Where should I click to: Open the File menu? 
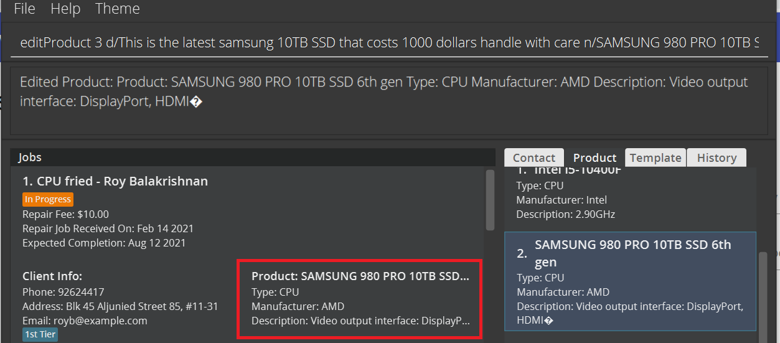coord(25,9)
